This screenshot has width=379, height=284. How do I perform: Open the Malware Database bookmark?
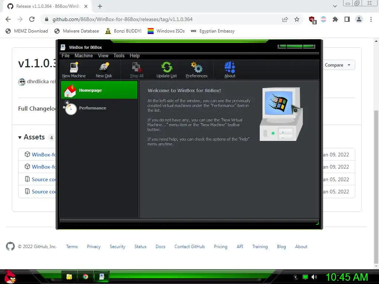[77, 31]
